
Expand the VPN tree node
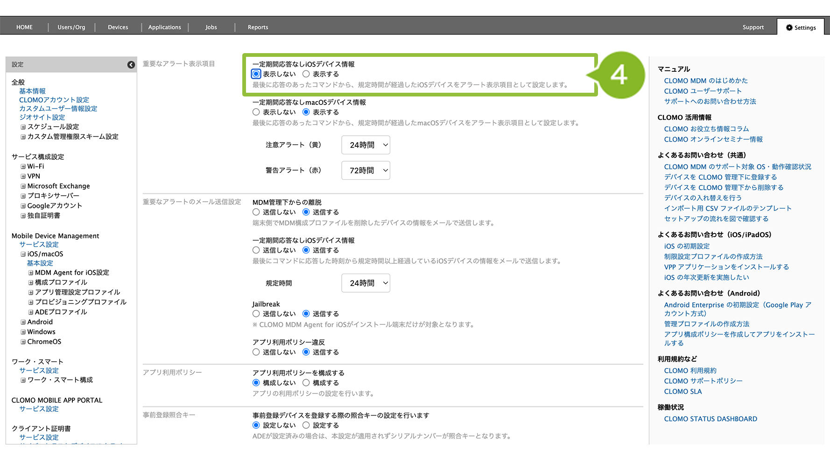coord(23,176)
